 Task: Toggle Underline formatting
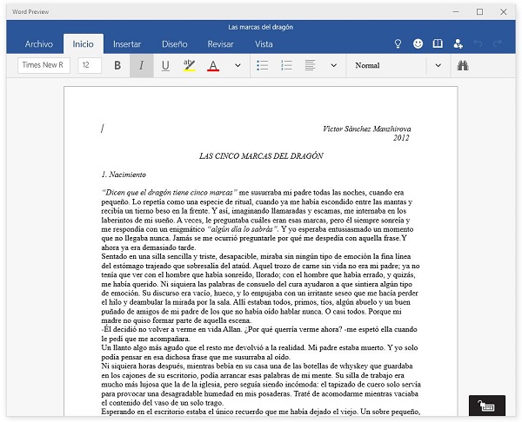(165, 65)
